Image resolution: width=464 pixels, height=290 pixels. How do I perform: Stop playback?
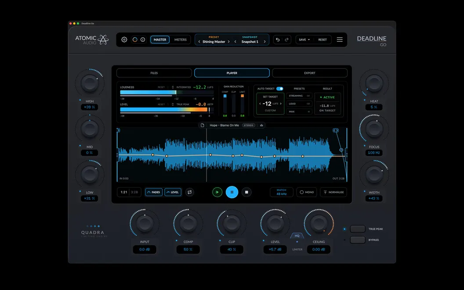(246, 192)
